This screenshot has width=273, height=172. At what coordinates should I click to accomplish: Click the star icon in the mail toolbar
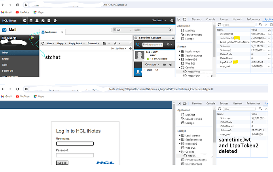(115, 43)
